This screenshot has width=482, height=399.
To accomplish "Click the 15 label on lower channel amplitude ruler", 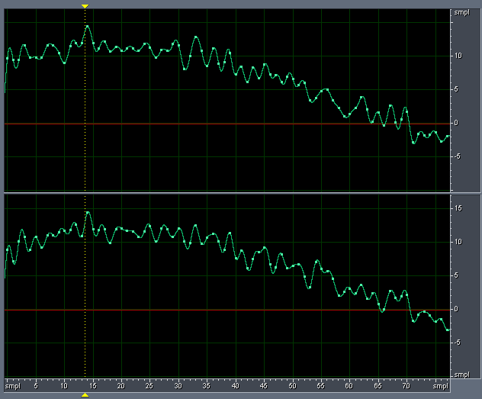I will (458, 208).
